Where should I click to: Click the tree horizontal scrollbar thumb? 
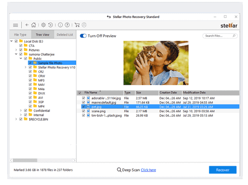(x=25, y=160)
